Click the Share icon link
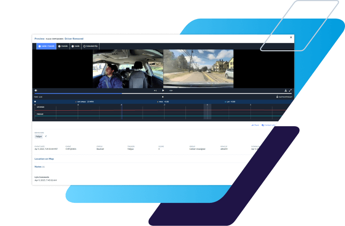 point(255,125)
